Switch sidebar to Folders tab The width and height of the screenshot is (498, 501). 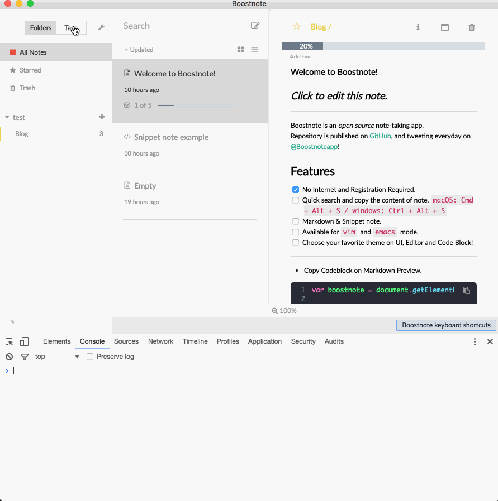click(x=41, y=28)
